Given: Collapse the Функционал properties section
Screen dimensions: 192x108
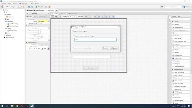Looking at the screenshot, I should [27, 19].
